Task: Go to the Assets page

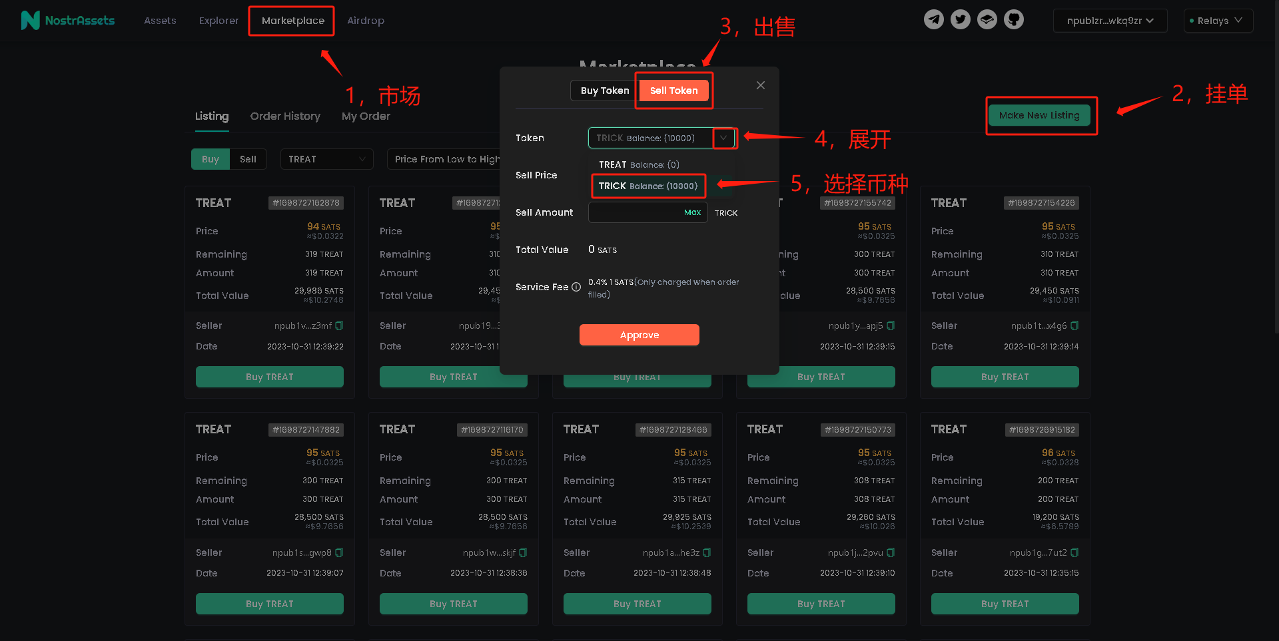Action: click(160, 21)
